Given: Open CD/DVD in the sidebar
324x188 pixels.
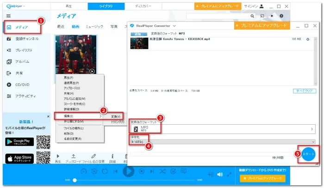Looking at the screenshot, I should pos(18,85).
